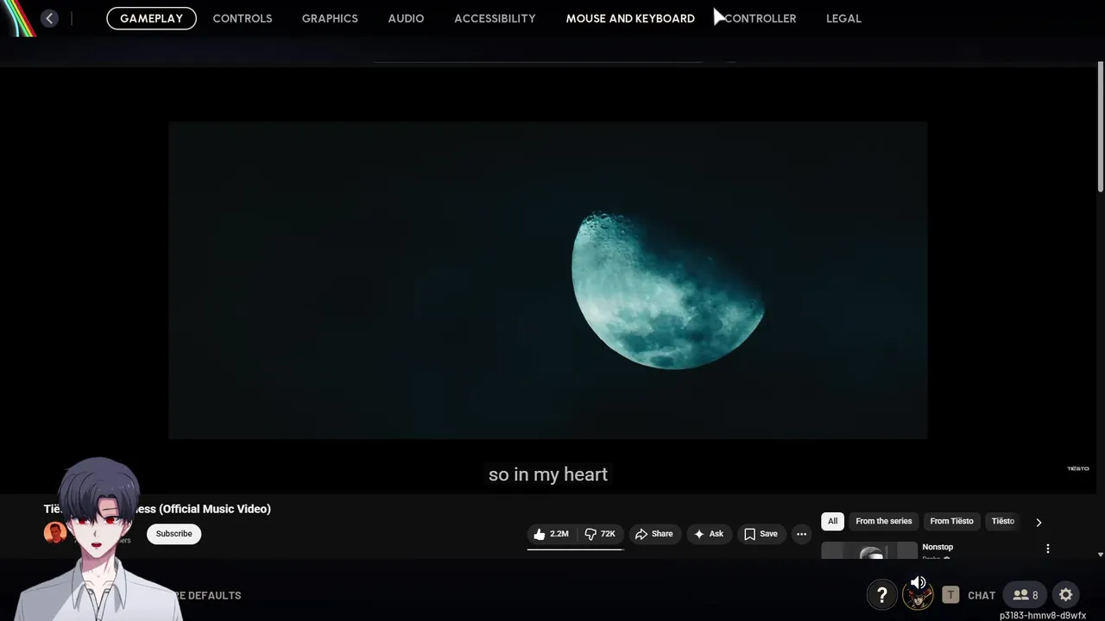This screenshot has width=1105, height=621.
Task: Save the video to a playlist
Action: [761, 534]
